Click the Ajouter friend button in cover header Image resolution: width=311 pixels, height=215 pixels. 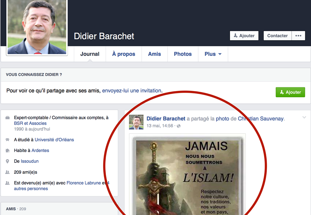(x=244, y=36)
